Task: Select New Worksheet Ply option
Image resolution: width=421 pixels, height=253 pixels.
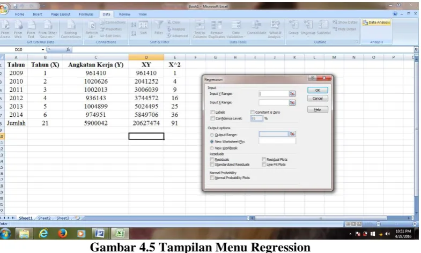Action: tap(212, 142)
